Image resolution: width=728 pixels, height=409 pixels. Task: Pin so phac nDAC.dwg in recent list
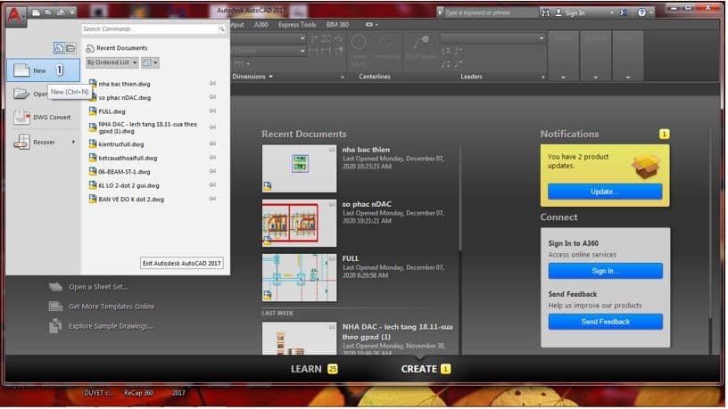point(212,97)
